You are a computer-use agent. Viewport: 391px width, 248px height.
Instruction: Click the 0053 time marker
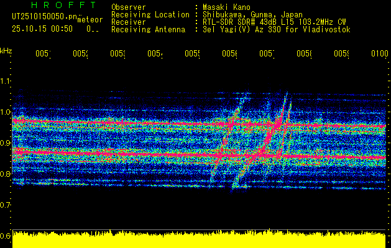(118, 53)
